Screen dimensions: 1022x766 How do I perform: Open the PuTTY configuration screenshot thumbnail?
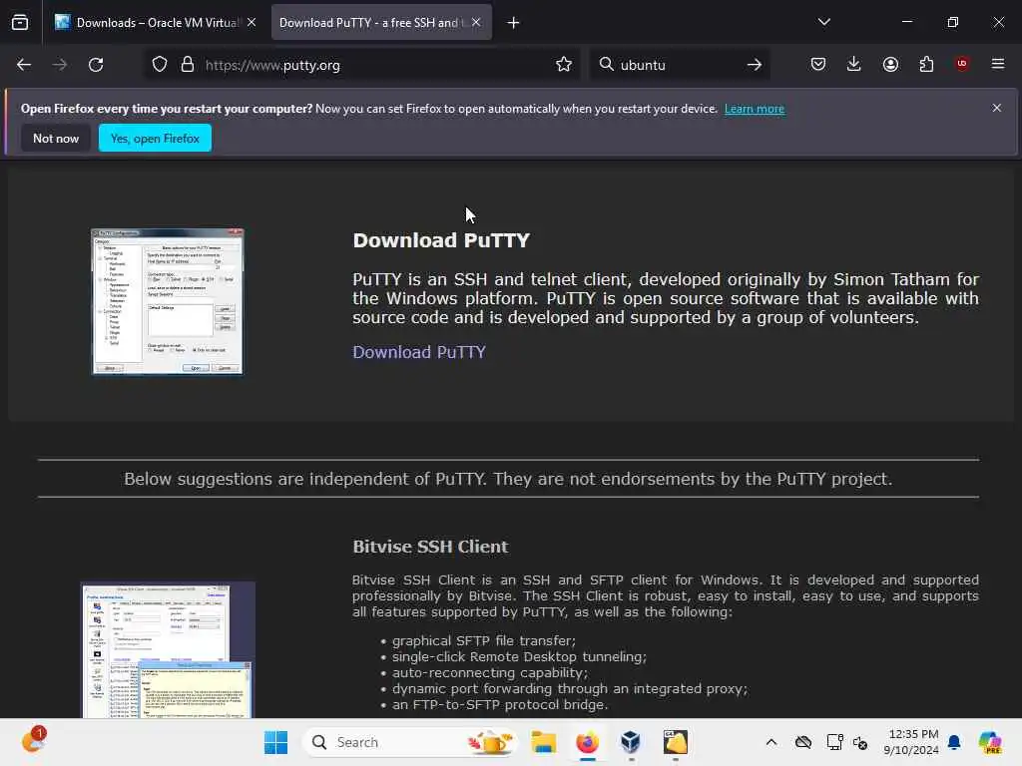168,301
